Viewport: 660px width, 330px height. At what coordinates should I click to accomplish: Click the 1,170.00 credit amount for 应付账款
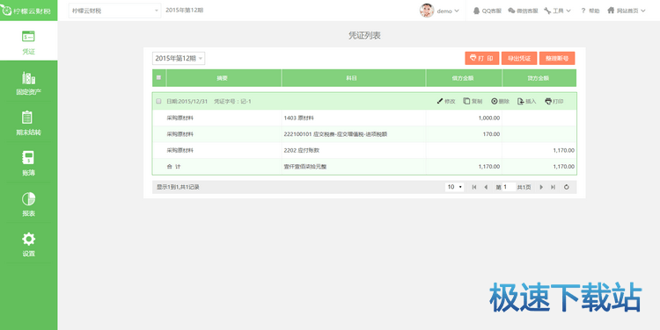tap(539, 150)
